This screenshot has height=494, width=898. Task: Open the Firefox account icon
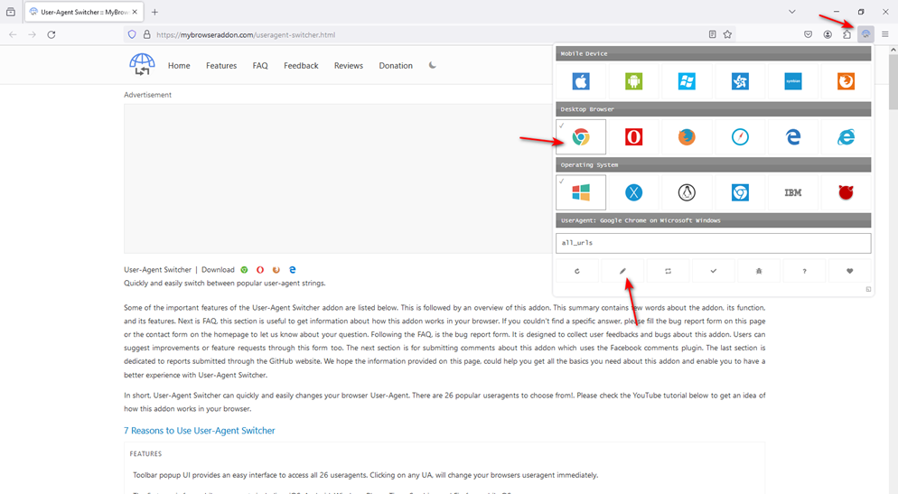pyautogui.click(x=828, y=34)
